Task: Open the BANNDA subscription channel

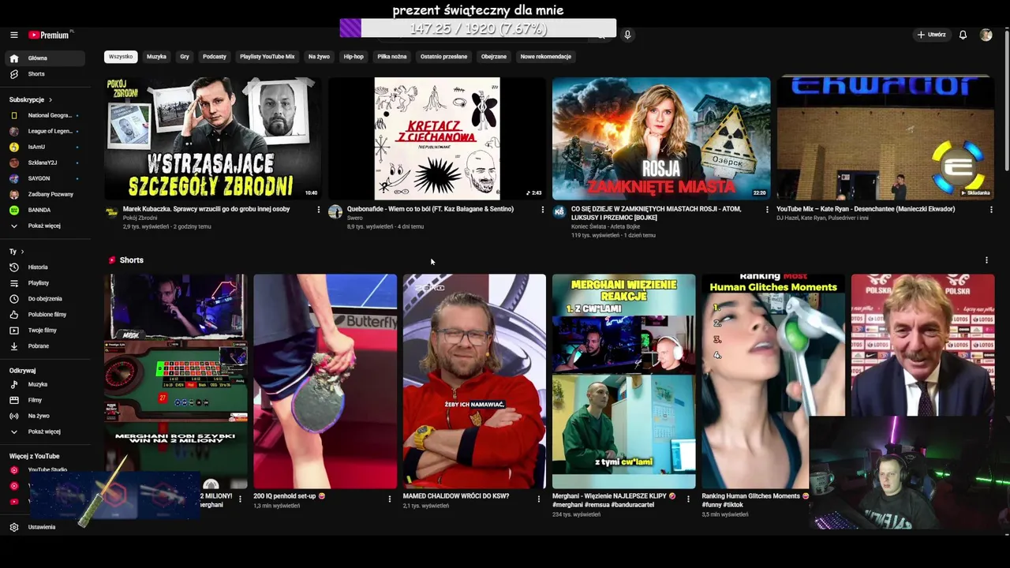Action: [46, 210]
